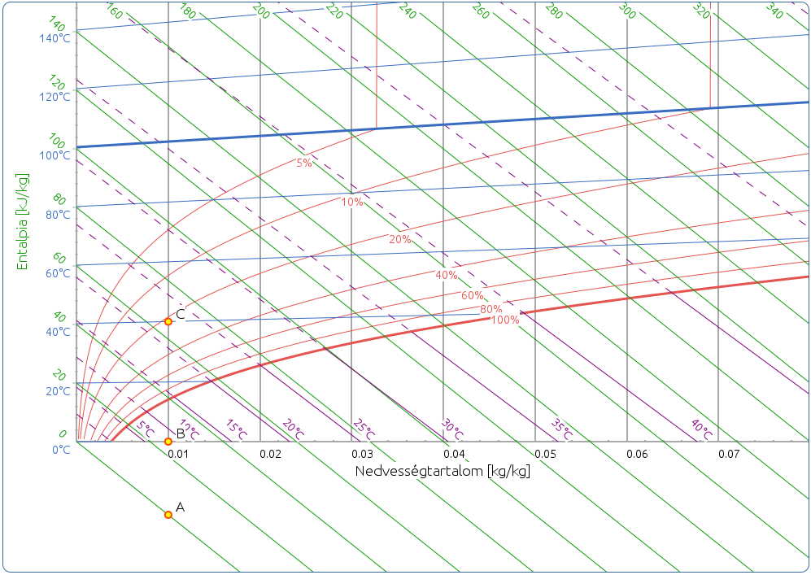
Task: Click the 0.06 moisture axis tick label
Action: click(x=637, y=454)
